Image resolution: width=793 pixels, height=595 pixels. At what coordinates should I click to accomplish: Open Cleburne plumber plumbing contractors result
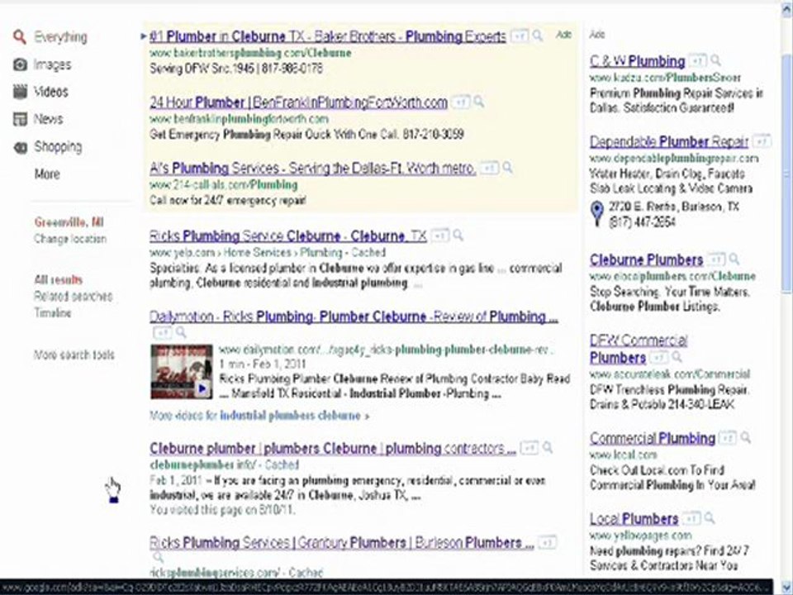tap(333, 448)
